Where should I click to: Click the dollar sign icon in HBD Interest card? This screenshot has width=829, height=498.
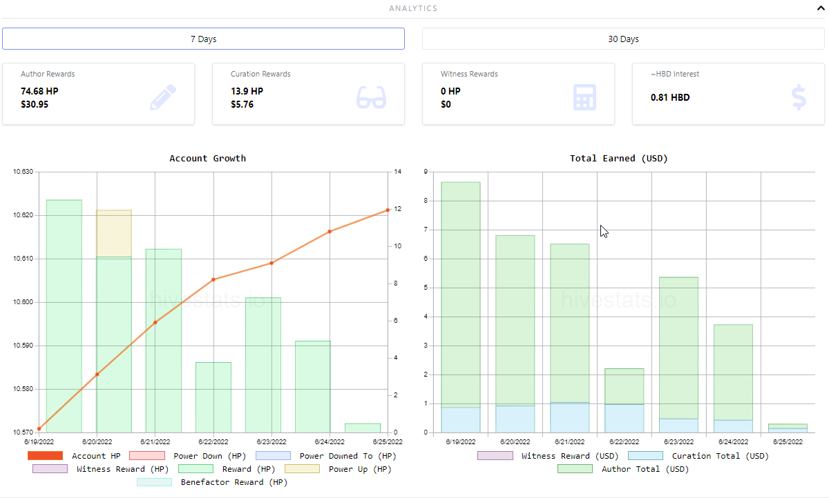click(x=799, y=97)
